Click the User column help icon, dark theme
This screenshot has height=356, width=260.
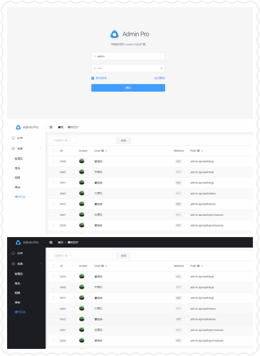pyautogui.click(x=103, y=266)
